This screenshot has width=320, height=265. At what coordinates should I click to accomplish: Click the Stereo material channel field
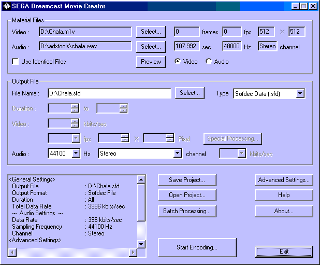tap(268, 46)
